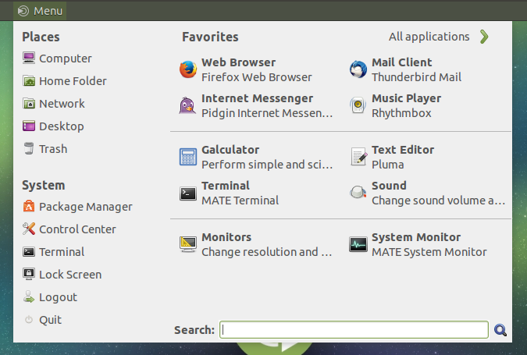Expand All applications with the green chevron
The width and height of the screenshot is (527, 355).
click(484, 37)
